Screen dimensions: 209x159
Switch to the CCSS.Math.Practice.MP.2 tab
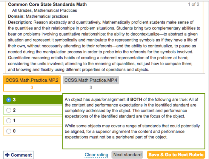pos(32,80)
